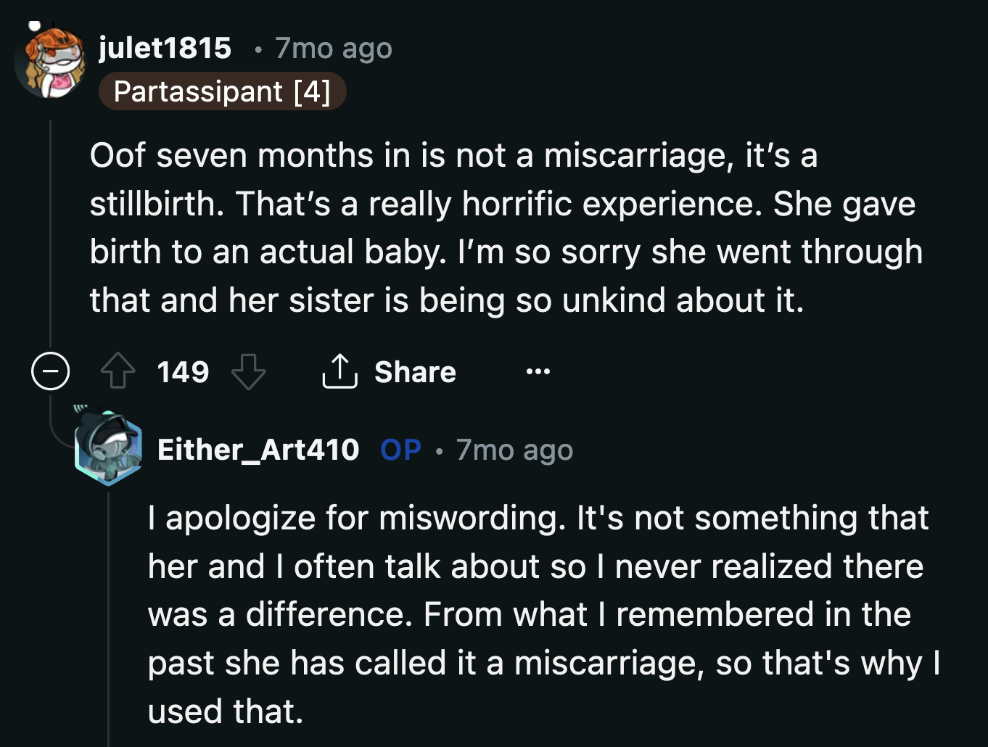This screenshot has height=747, width=988.
Task: Click the 7mo ago timestamp on the reply
Action: pos(514,450)
